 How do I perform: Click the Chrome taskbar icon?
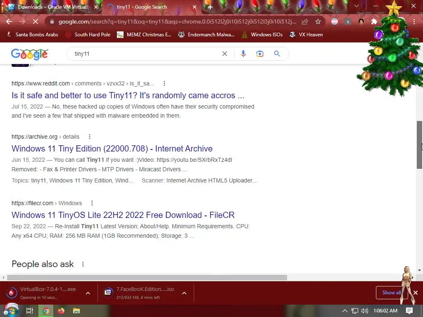click(46, 311)
